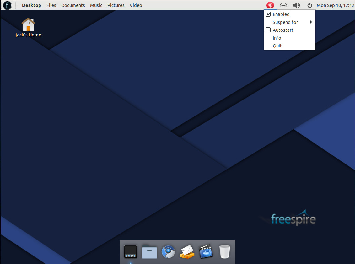Viewport: 355px width, 264px height.
Task: Open the Freespire main menu icon
Action: pyautogui.click(x=7, y=5)
